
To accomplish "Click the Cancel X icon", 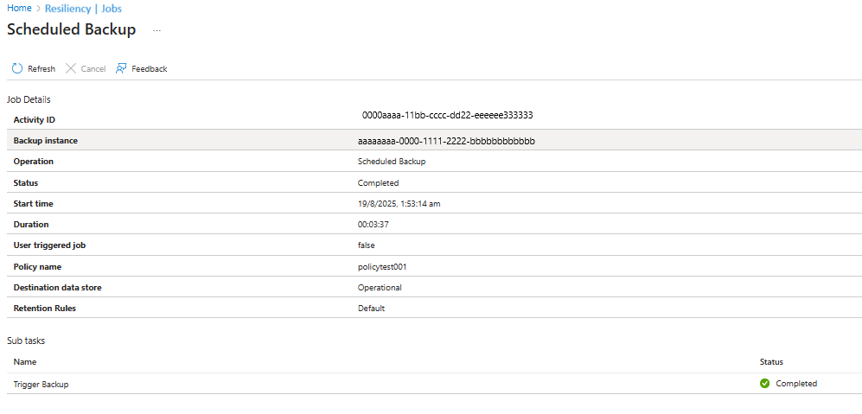I will [x=71, y=69].
